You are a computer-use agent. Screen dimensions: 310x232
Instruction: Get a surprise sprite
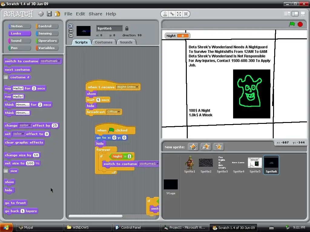click(x=218, y=147)
